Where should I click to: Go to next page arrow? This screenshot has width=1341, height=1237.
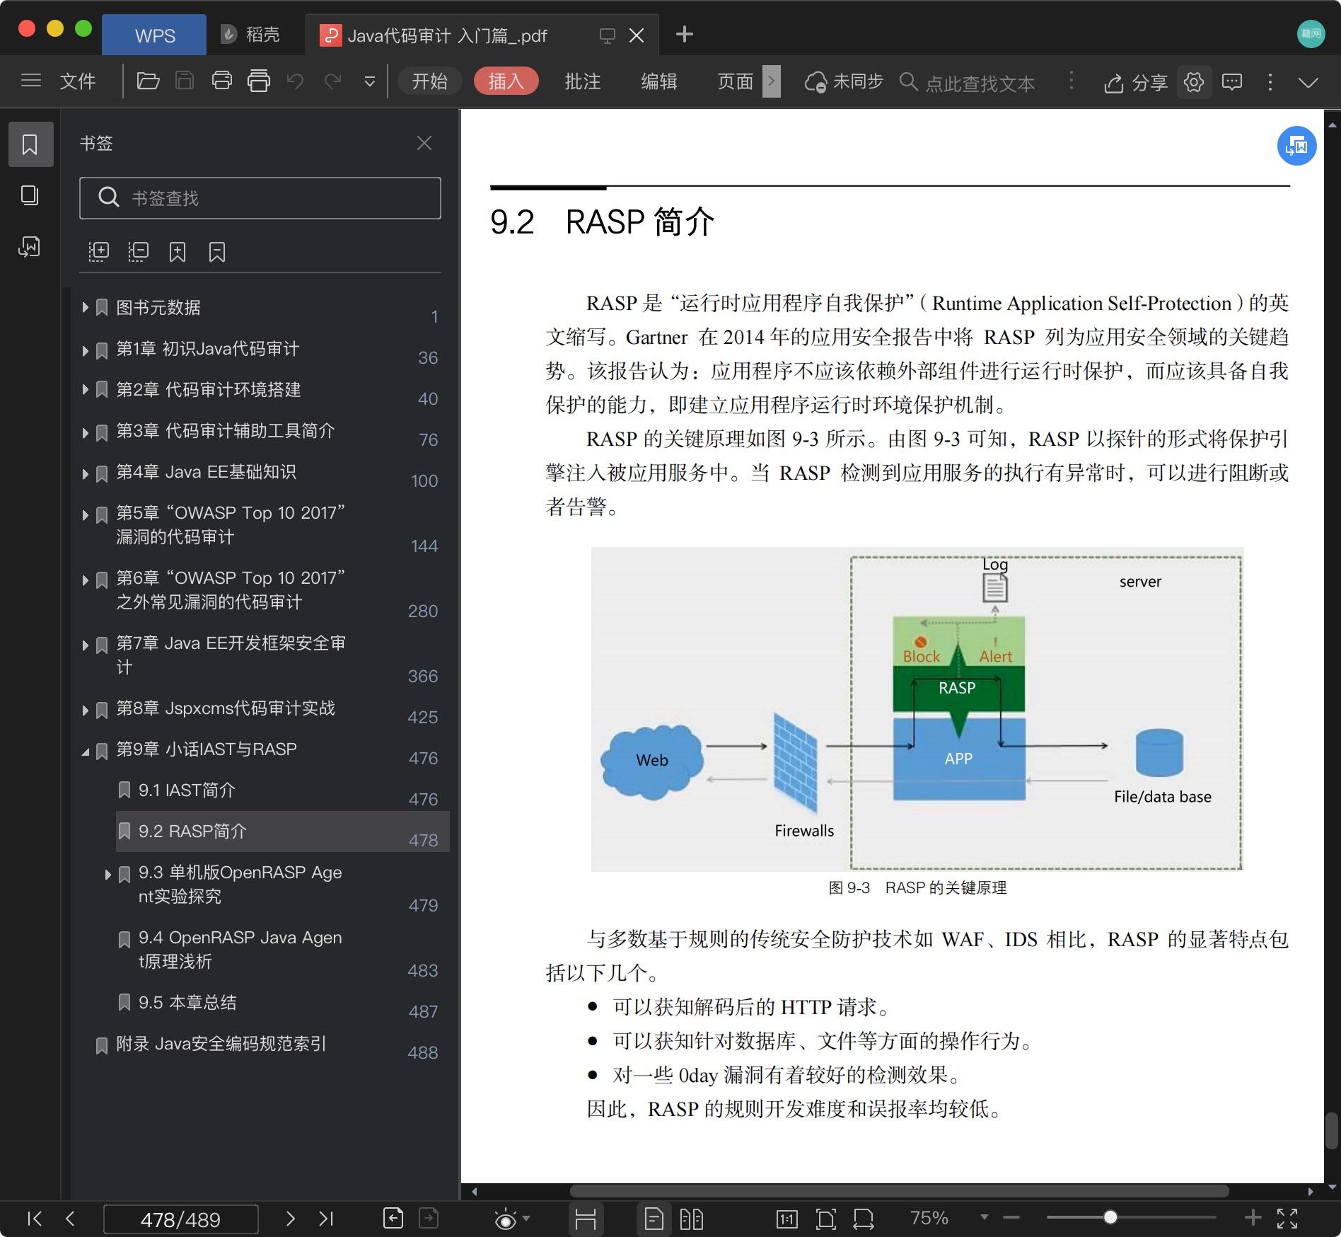[290, 1218]
